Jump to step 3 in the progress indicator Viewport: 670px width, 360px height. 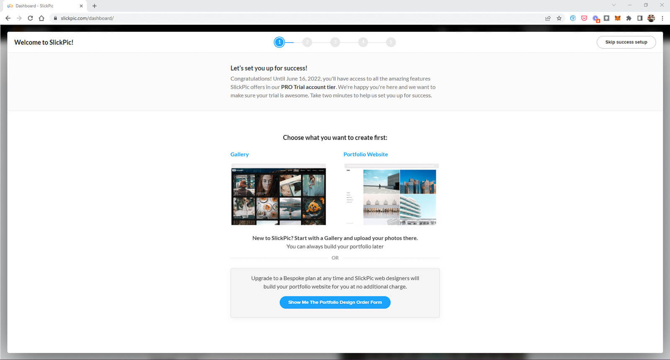point(335,42)
